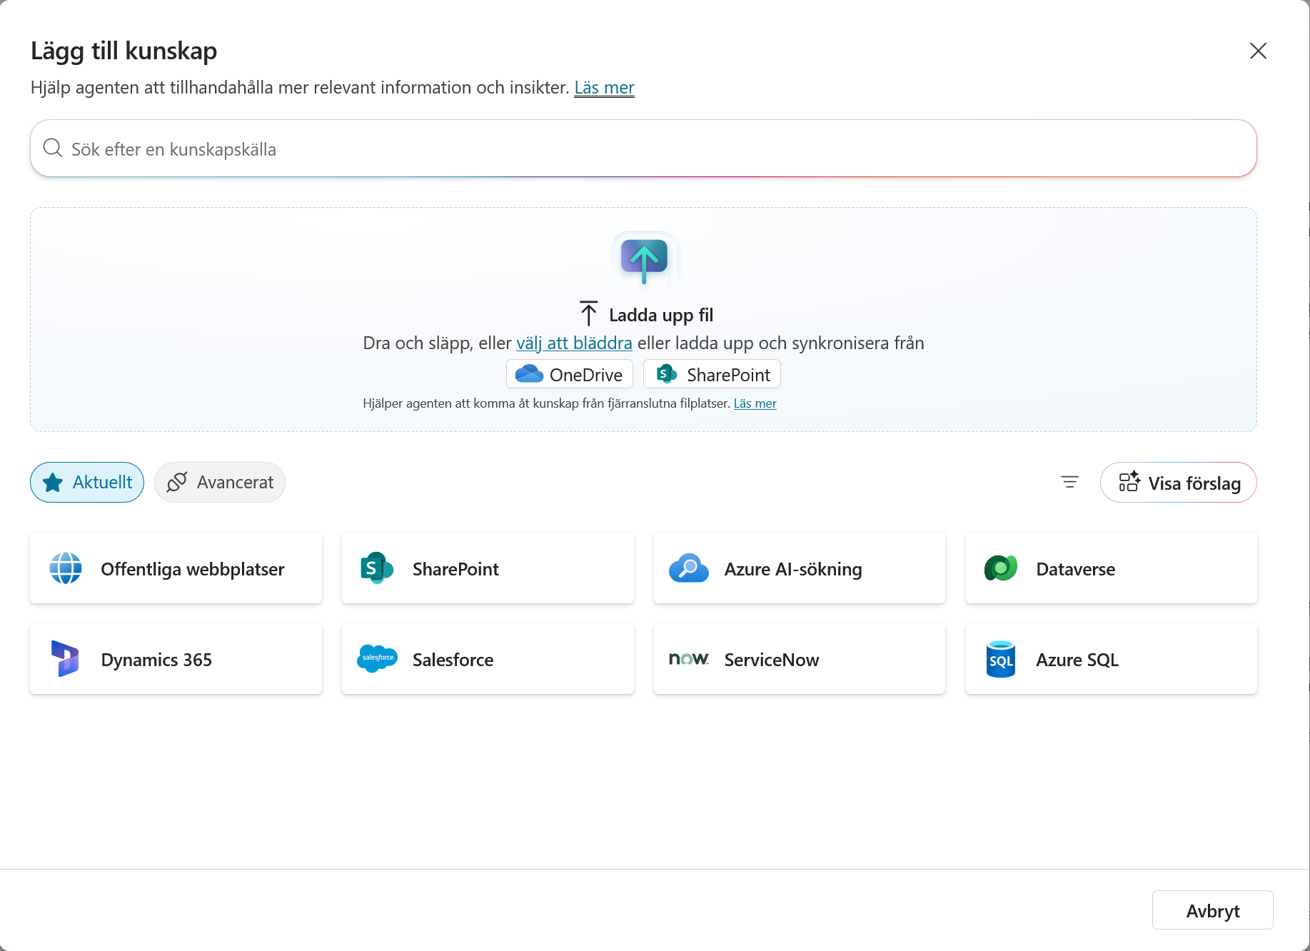Viewport: 1310px width, 951px height.
Task: Select the Salesforce knowledge source
Action: 488,659
